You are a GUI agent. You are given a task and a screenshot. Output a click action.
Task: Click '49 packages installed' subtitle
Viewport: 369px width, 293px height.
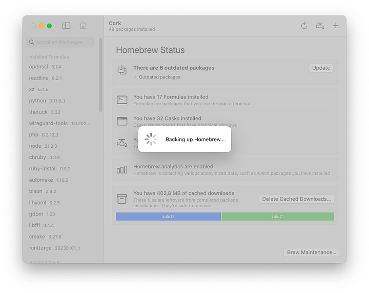tap(132, 29)
